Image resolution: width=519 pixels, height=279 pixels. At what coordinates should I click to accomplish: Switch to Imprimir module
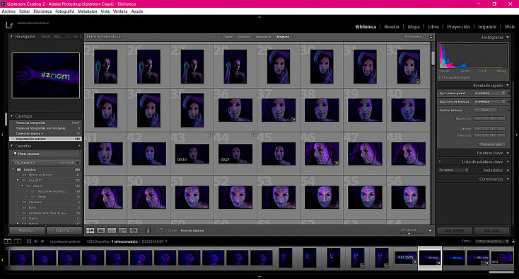coord(487,27)
